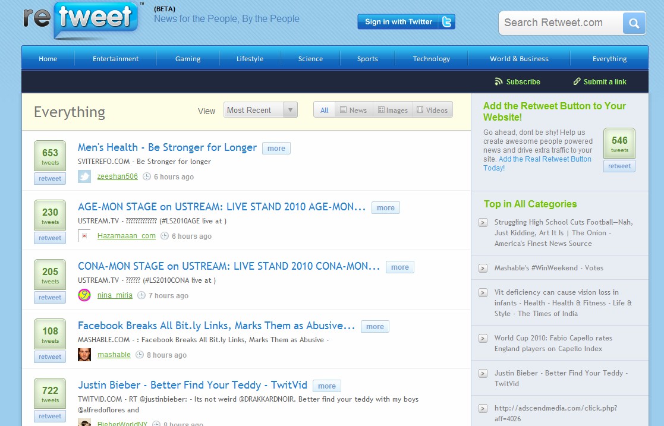Click the RSS Subscribe icon

click(x=498, y=81)
